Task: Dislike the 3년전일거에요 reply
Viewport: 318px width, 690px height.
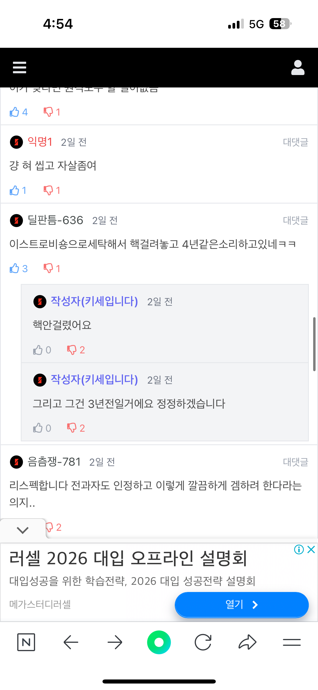Action: click(72, 428)
